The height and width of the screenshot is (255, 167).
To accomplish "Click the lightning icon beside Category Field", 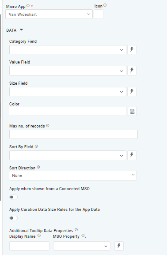I will 132,49.
